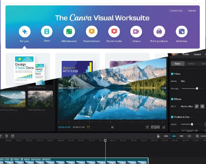
Task: Click the focus frame icon beside Original
Action: pyautogui.click(x=147, y=127)
